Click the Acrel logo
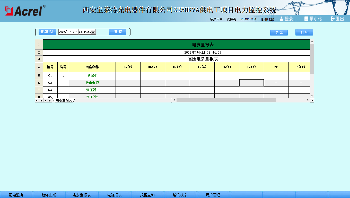Screen dimensions: 350x198 tap(25, 10)
